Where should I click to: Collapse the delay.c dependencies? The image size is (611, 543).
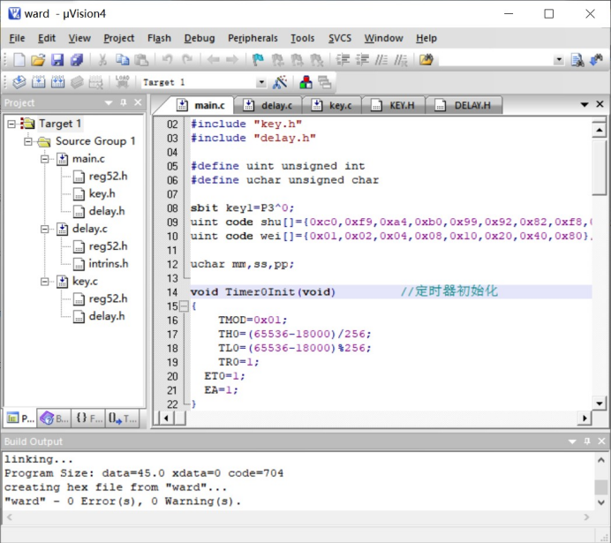[x=45, y=229]
